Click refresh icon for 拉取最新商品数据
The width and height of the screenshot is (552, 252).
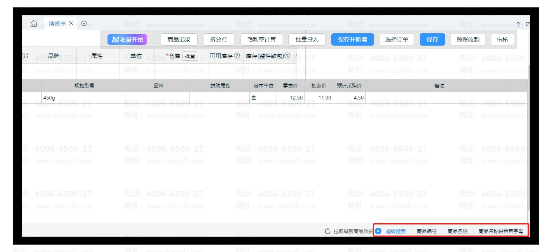[327, 231]
